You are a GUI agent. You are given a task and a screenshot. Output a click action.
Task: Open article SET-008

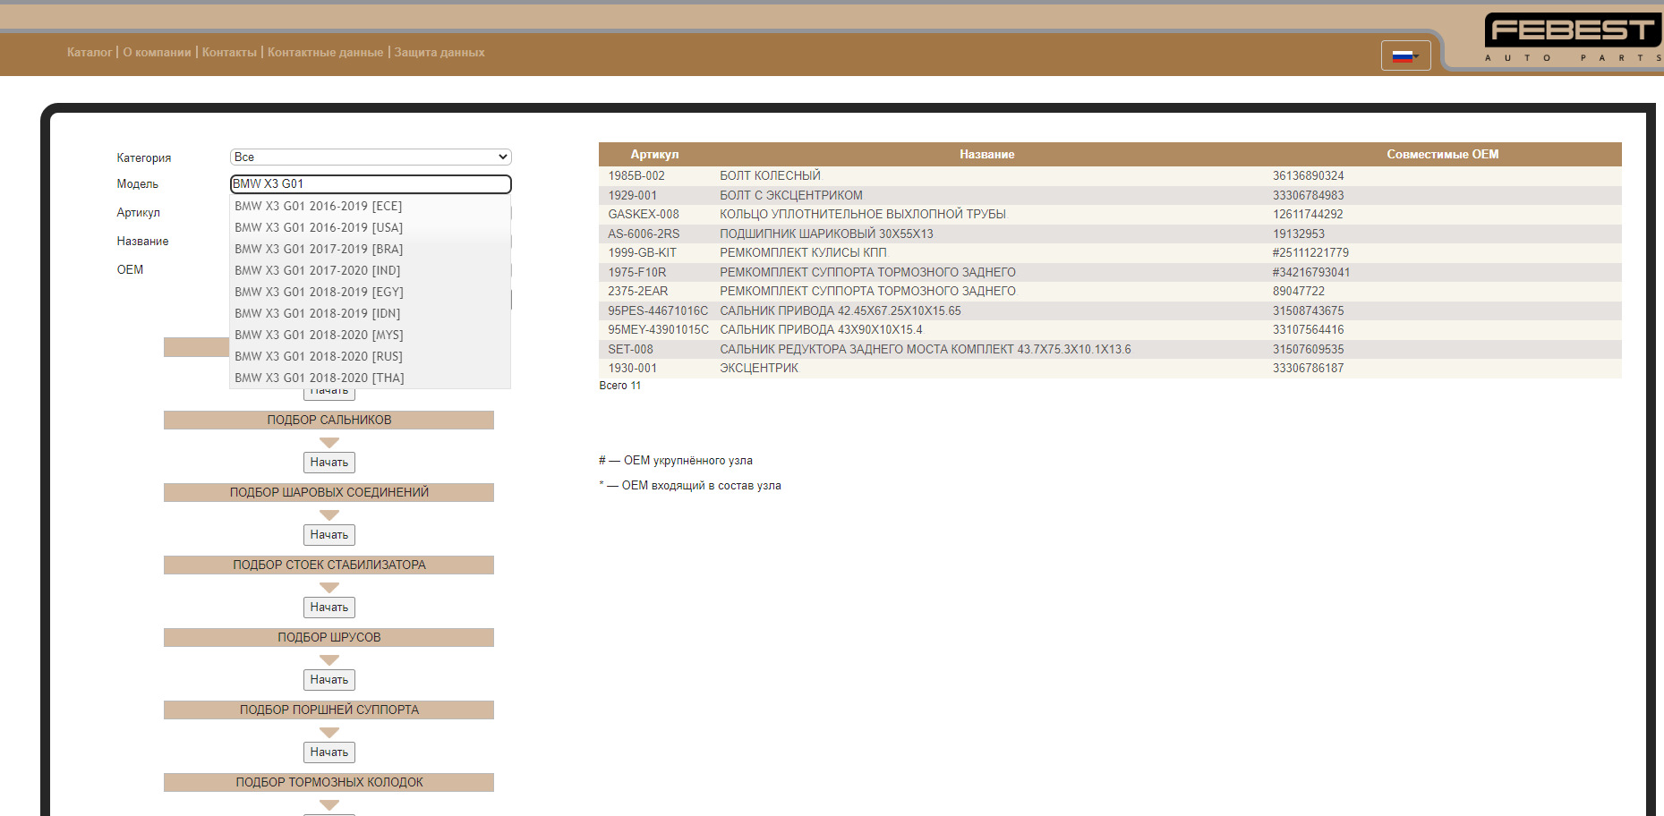630,350
